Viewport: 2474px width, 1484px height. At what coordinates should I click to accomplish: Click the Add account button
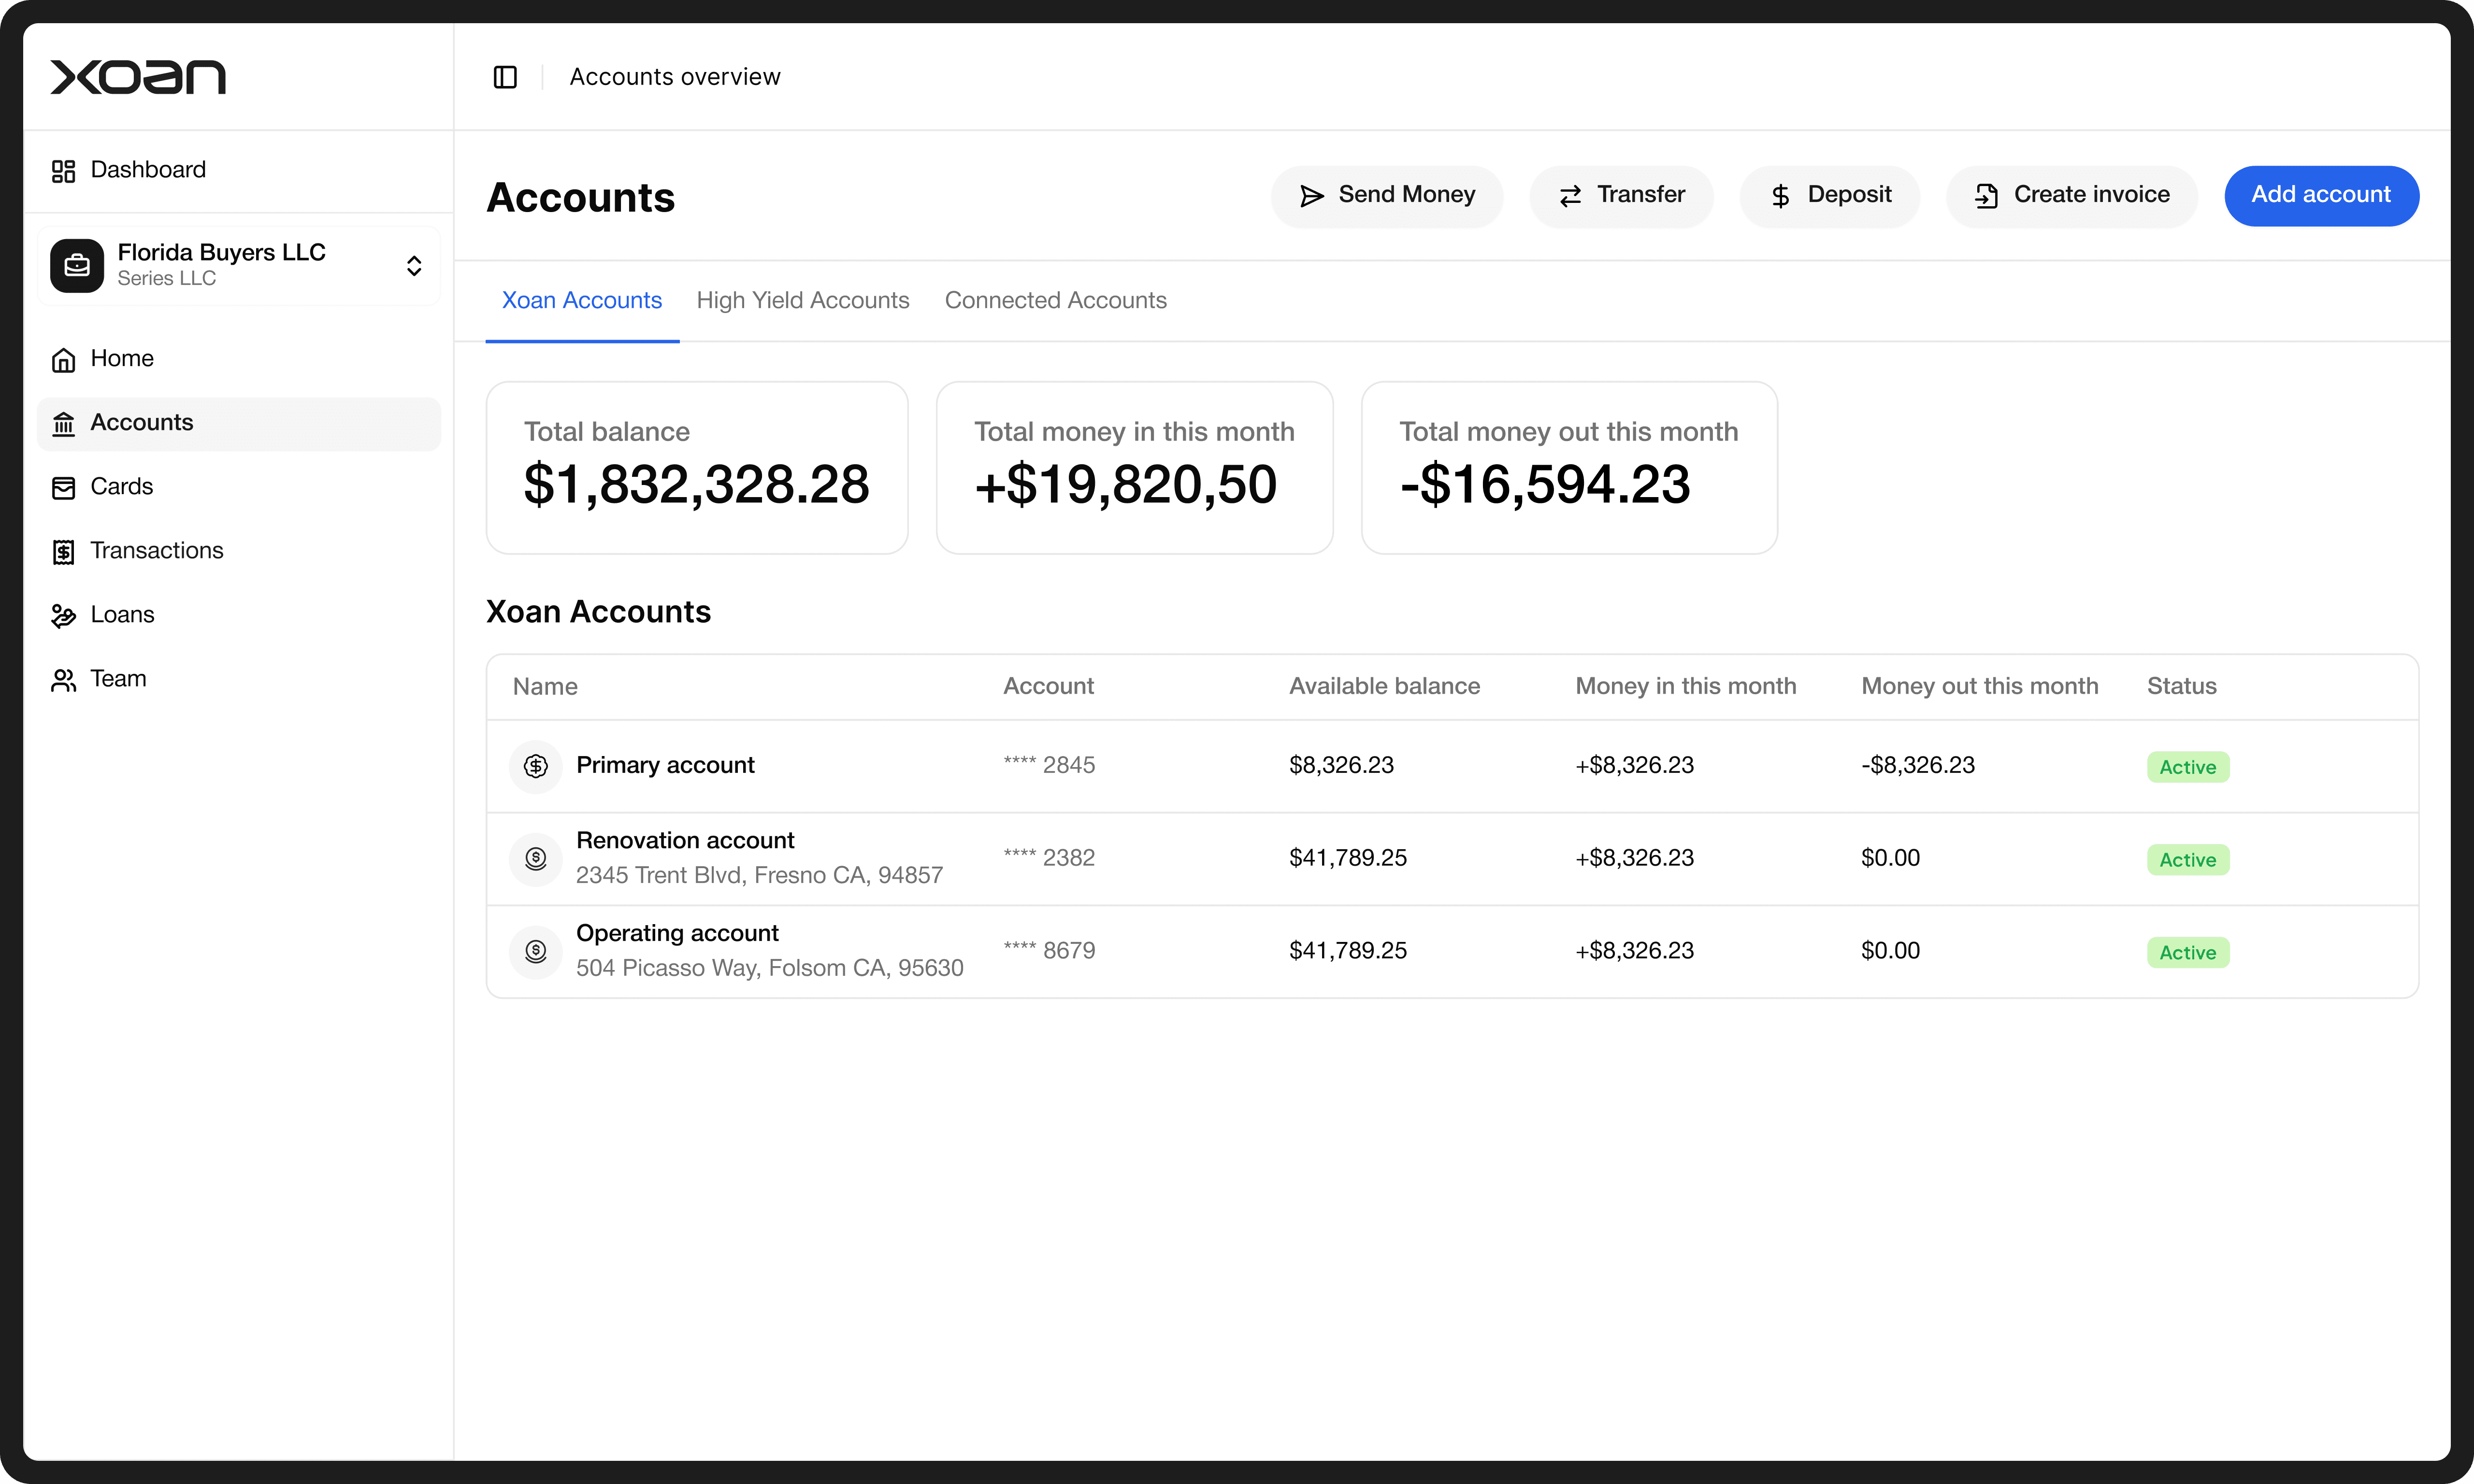pos(2320,196)
